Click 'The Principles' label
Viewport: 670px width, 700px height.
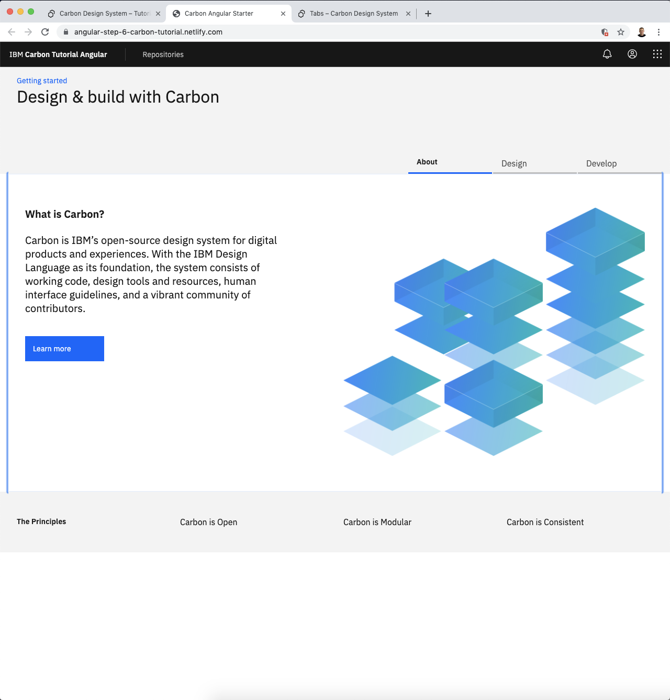click(41, 521)
